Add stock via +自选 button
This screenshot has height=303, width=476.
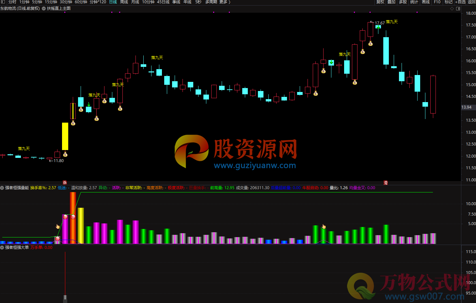[x=460, y=2]
